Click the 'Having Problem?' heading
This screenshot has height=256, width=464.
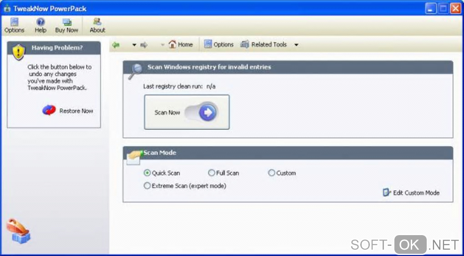click(x=57, y=48)
